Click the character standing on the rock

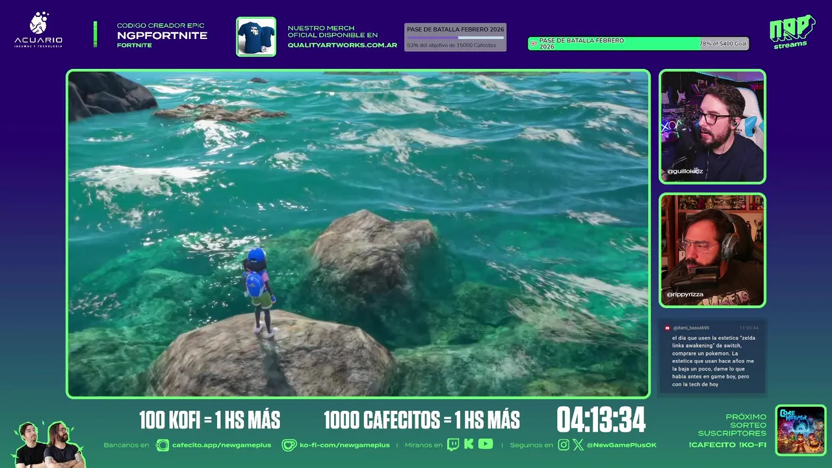pyautogui.click(x=259, y=292)
